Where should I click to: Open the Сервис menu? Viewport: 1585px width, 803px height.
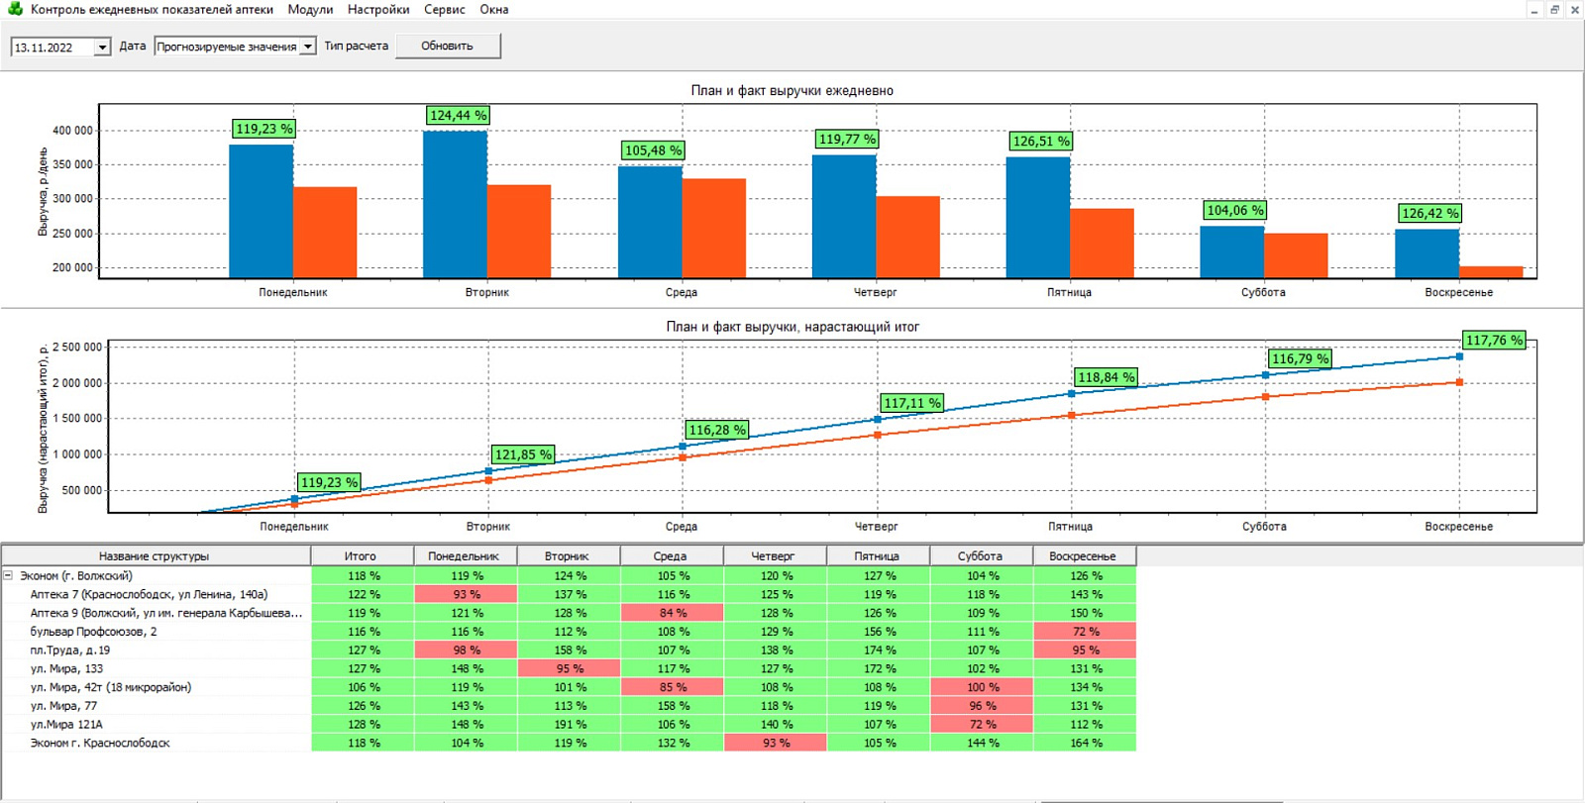[x=445, y=10]
